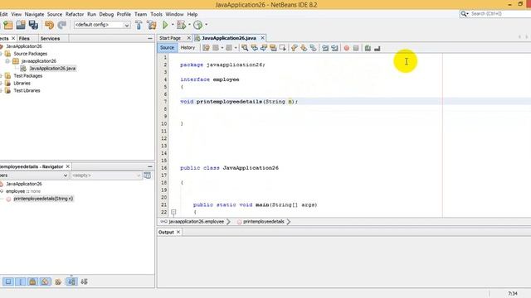Select the Output tab
This screenshot has height=298, width=531.
(x=166, y=232)
